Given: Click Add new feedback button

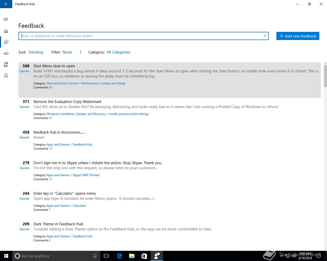Looking at the screenshot, I should [x=298, y=36].
